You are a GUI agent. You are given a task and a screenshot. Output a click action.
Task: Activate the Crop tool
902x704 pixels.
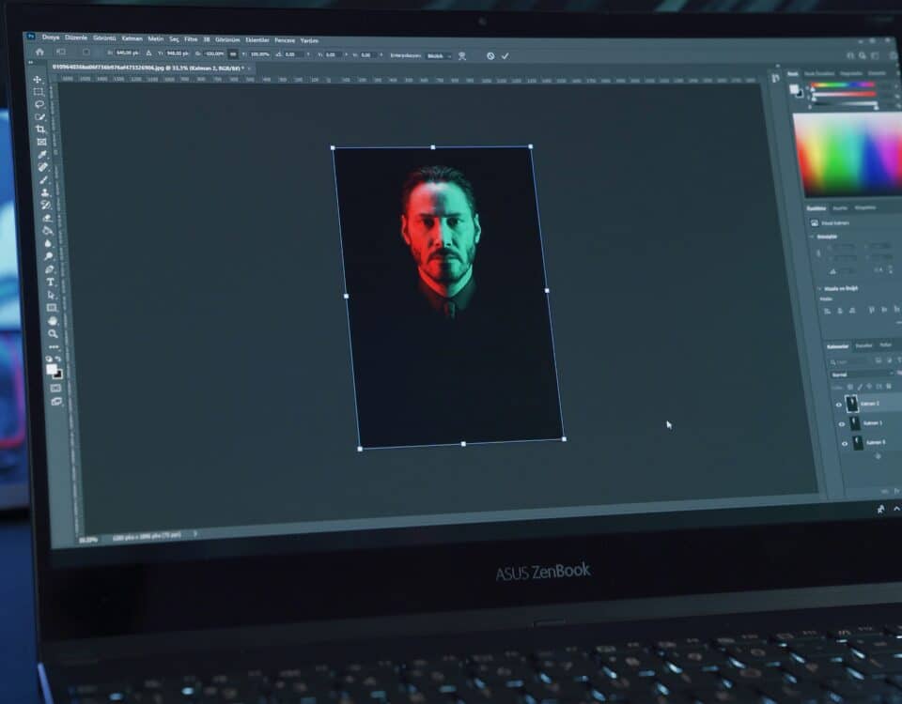tap(40, 130)
